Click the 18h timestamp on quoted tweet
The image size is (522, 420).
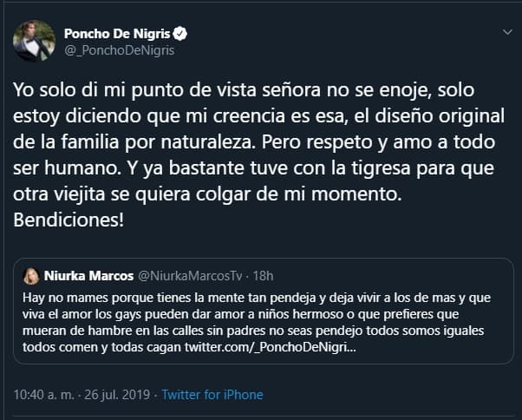263,276
